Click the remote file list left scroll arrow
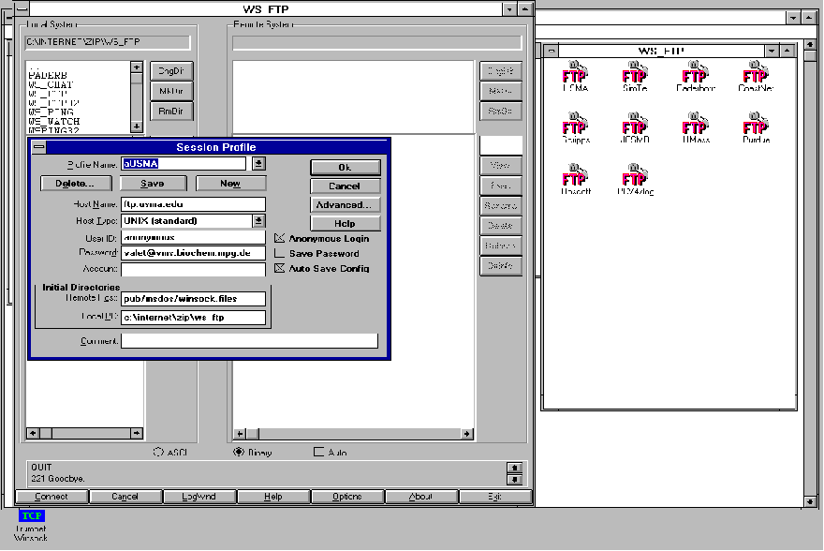Screen dimensions: 824x551 coord(240,434)
